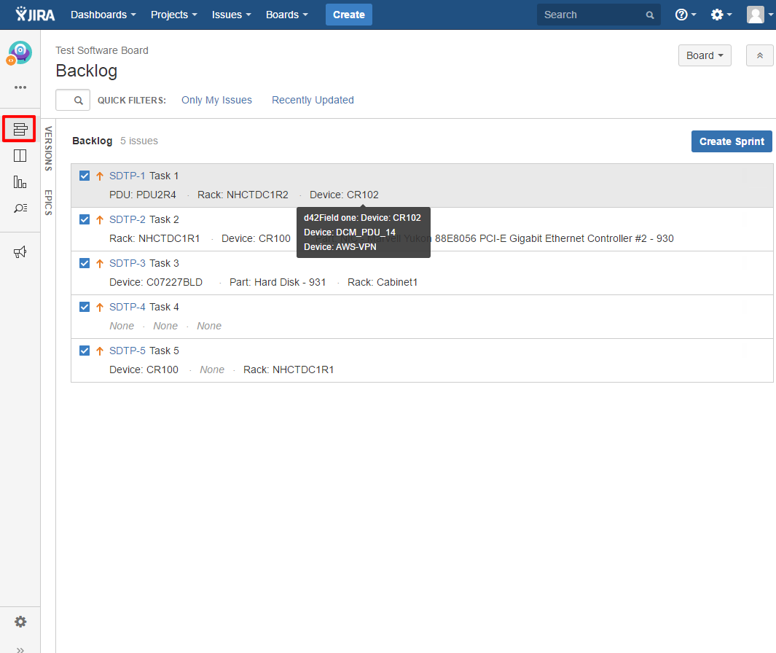776x653 pixels.
Task: Open the issue search icon in sidebar
Action: [x=20, y=208]
